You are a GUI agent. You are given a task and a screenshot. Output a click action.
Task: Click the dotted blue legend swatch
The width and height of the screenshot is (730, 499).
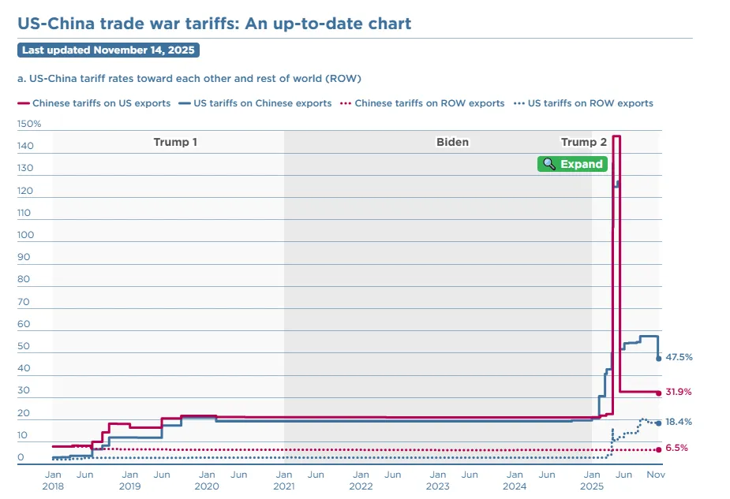(518, 103)
